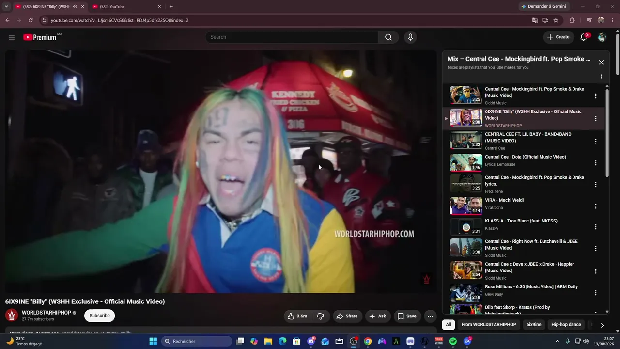Mute the playing tab via speaker icon
This screenshot has height=349, width=620.
75,6
